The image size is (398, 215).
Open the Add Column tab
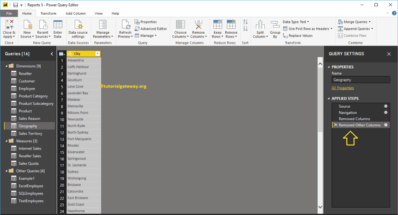75,13
